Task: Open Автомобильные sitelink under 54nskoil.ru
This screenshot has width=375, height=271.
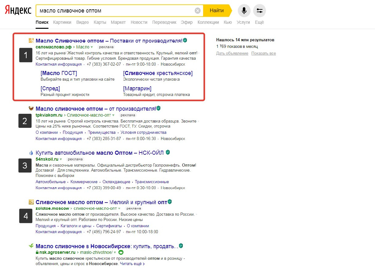Action: click(51, 182)
